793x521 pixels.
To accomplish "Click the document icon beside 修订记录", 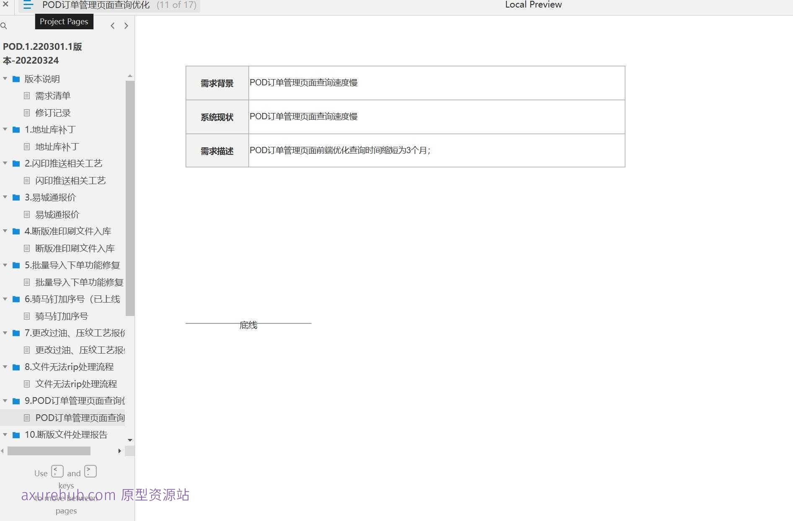I will 27,113.
